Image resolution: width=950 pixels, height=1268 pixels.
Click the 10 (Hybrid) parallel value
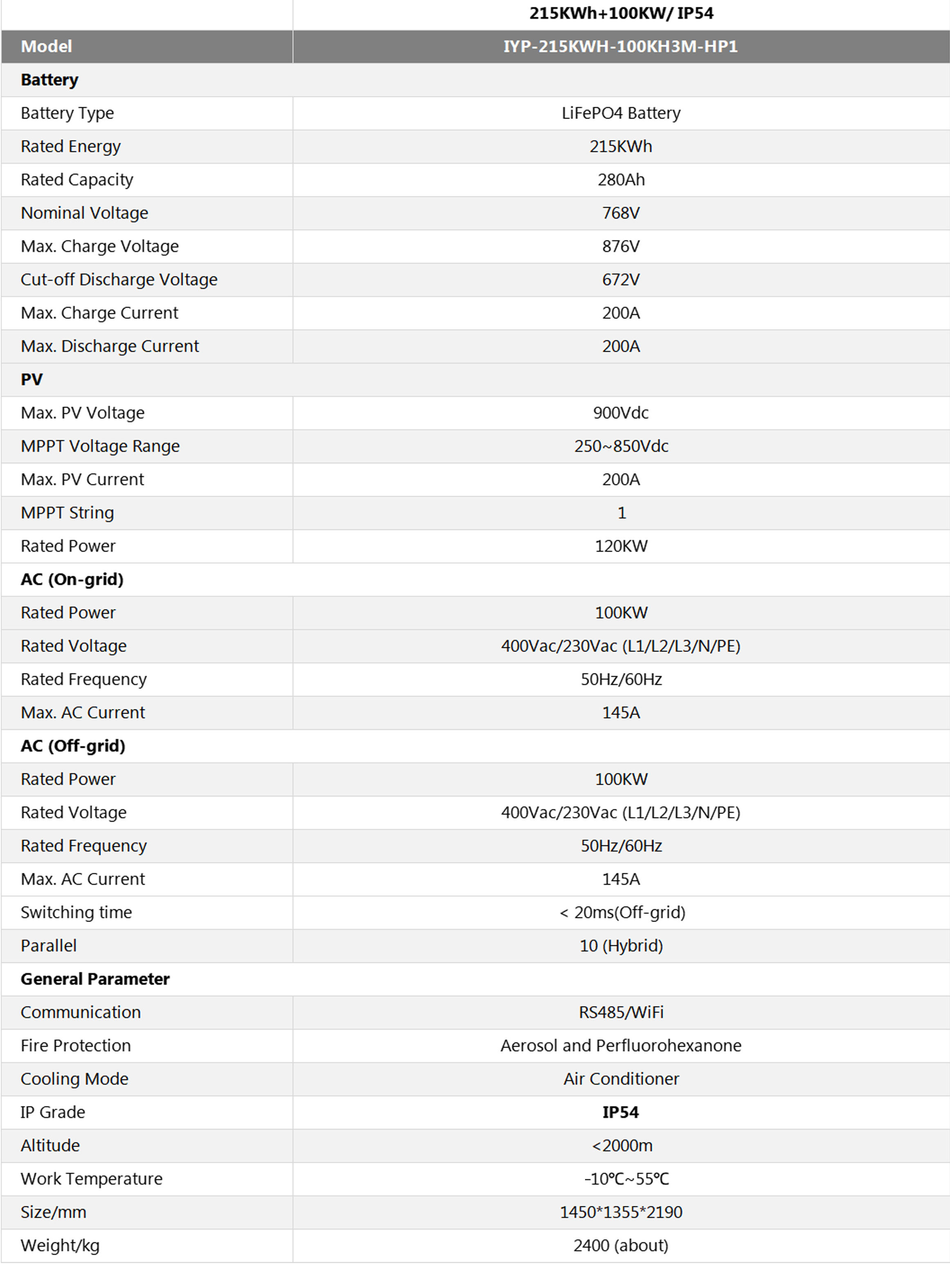pyautogui.click(x=621, y=945)
